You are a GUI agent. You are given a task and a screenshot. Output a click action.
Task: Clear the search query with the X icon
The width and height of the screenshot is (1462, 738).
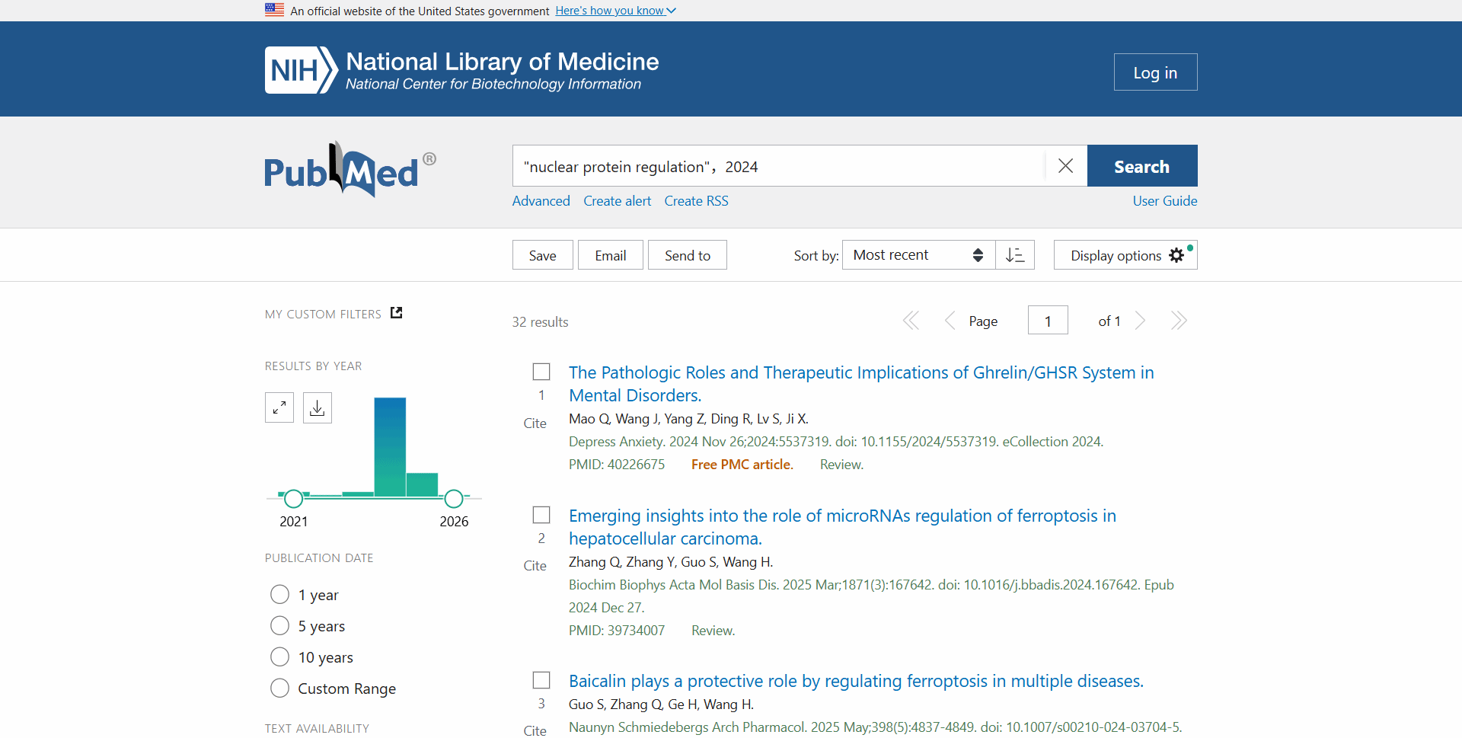pos(1065,166)
